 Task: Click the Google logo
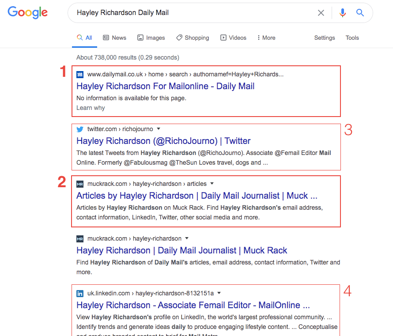coord(27,12)
